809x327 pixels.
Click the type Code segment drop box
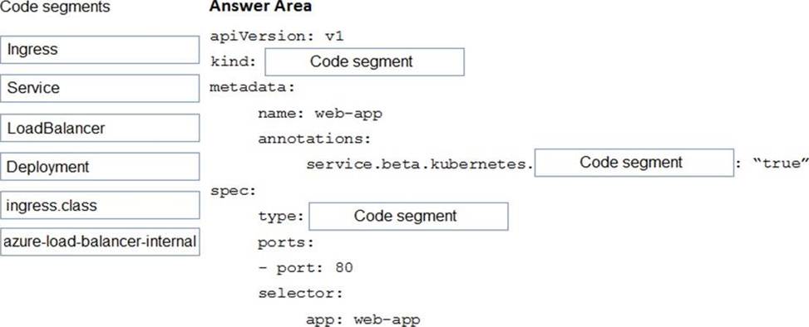click(x=408, y=217)
